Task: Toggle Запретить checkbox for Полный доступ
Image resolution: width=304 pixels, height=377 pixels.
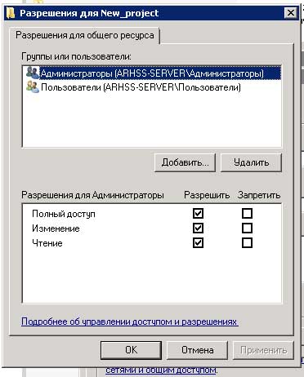Action: [247, 214]
